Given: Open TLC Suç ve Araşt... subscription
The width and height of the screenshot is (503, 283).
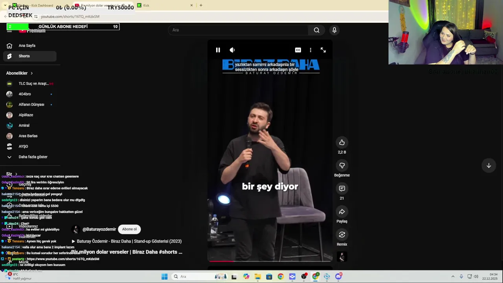Looking at the screenshot, I should coord(30,84).
